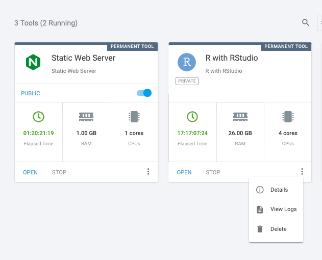Stop the Static Web Server tool

(x=59, y=172)
